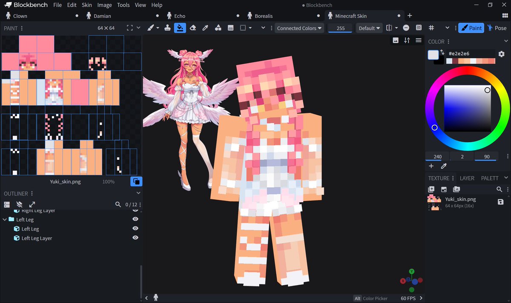
Task: Click the viewport background image icon
Action: (x=396, y=40)
